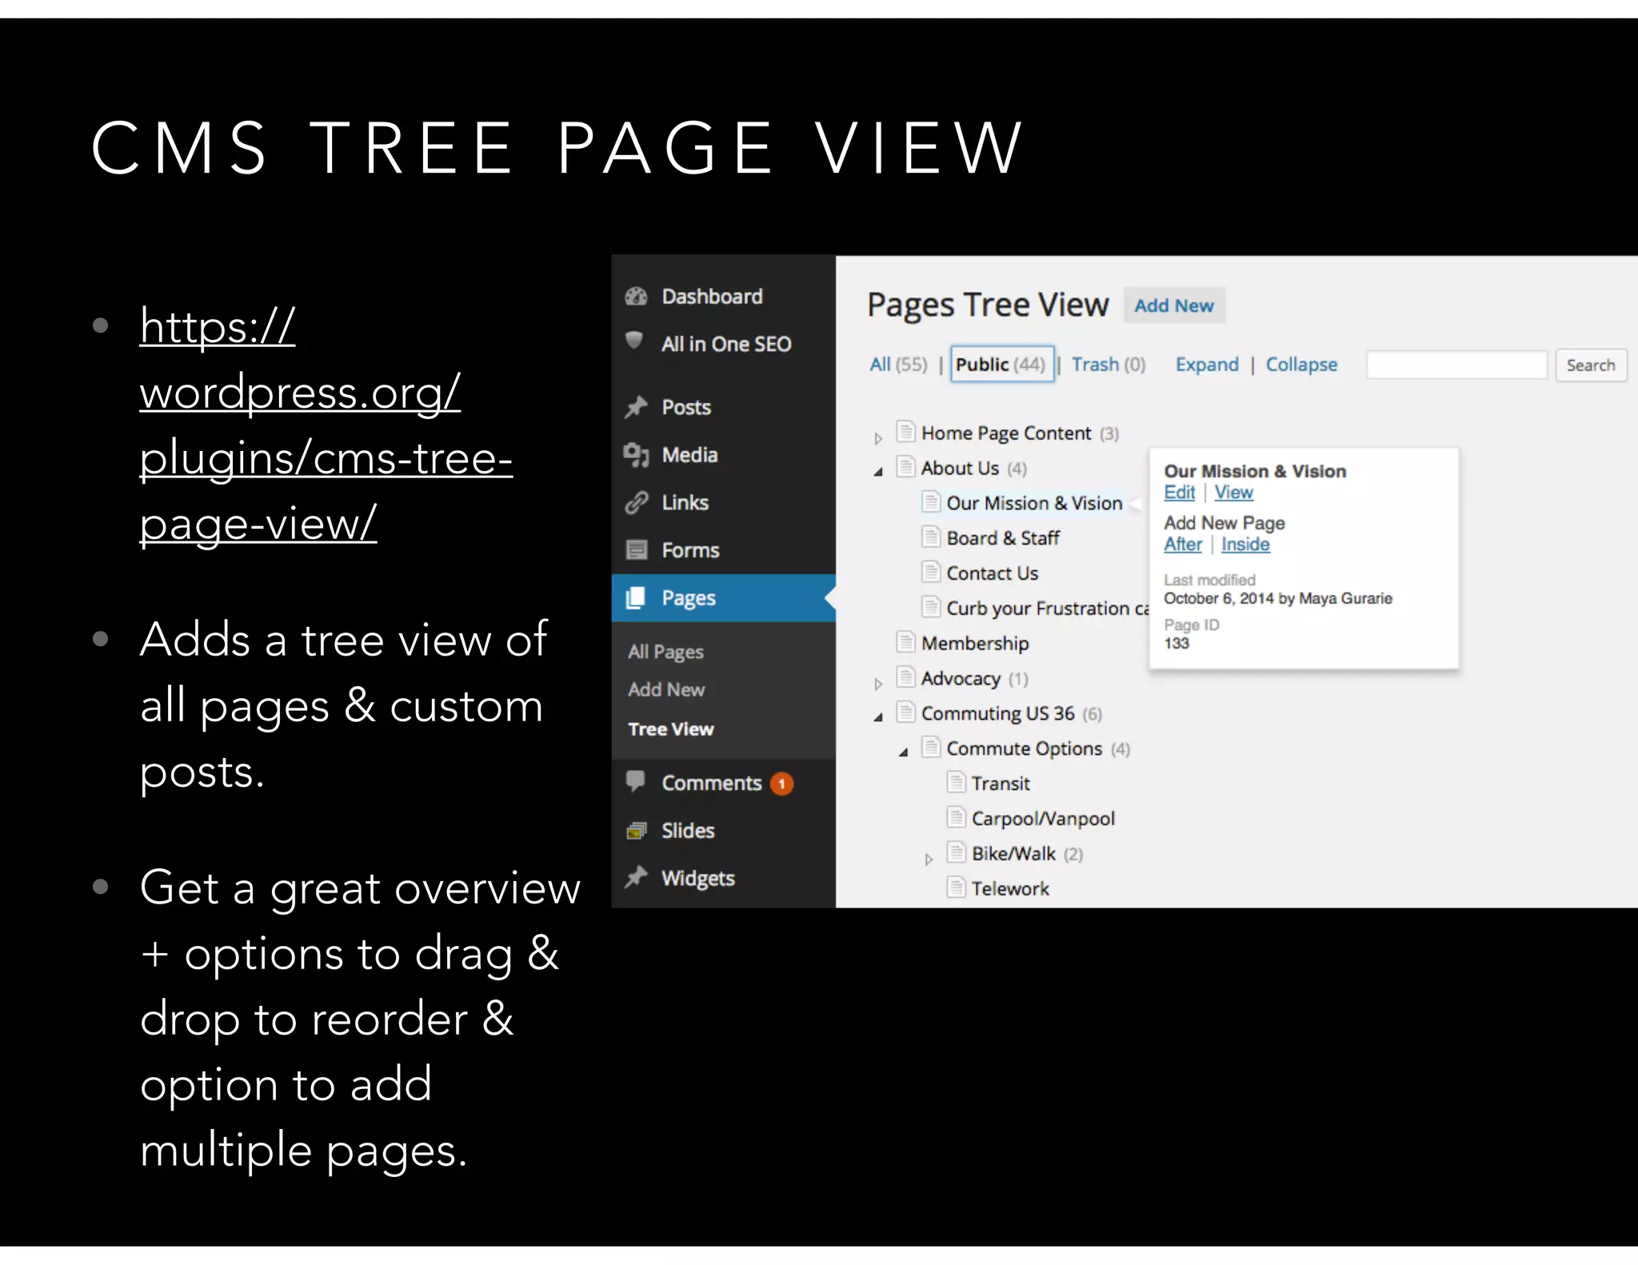Click the Widgets pushpin icon
Viewport: 1638px width, 1265px height.
click(x=636, y=877)
